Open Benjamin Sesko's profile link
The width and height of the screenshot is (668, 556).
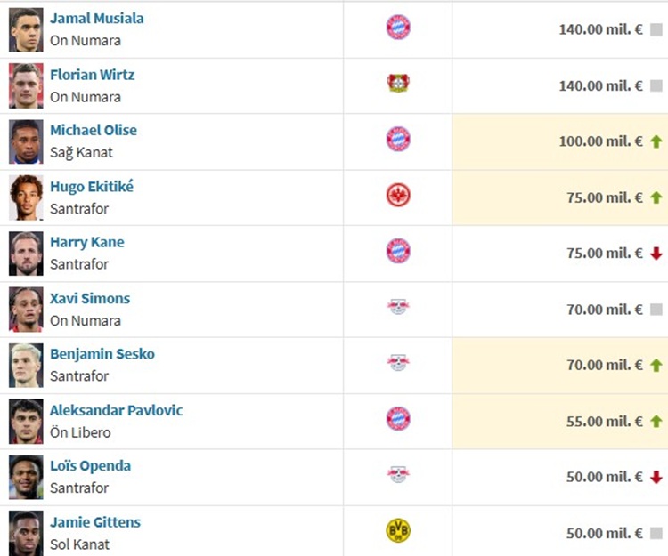[x=102, y=354]
